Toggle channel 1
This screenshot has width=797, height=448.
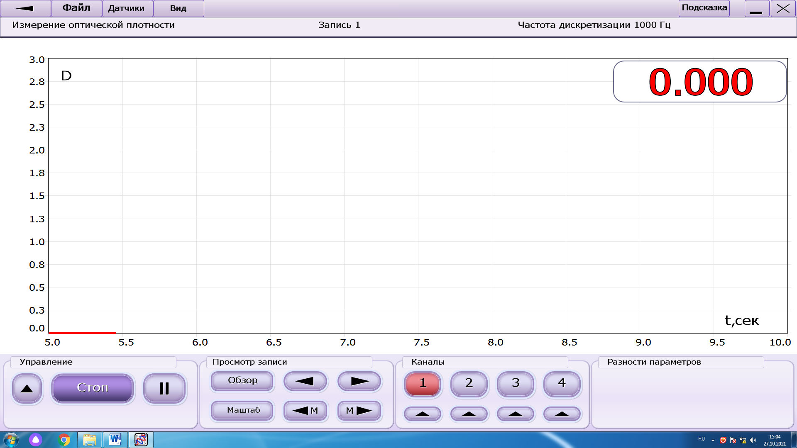pyautogui.click(x=423, y=383)
